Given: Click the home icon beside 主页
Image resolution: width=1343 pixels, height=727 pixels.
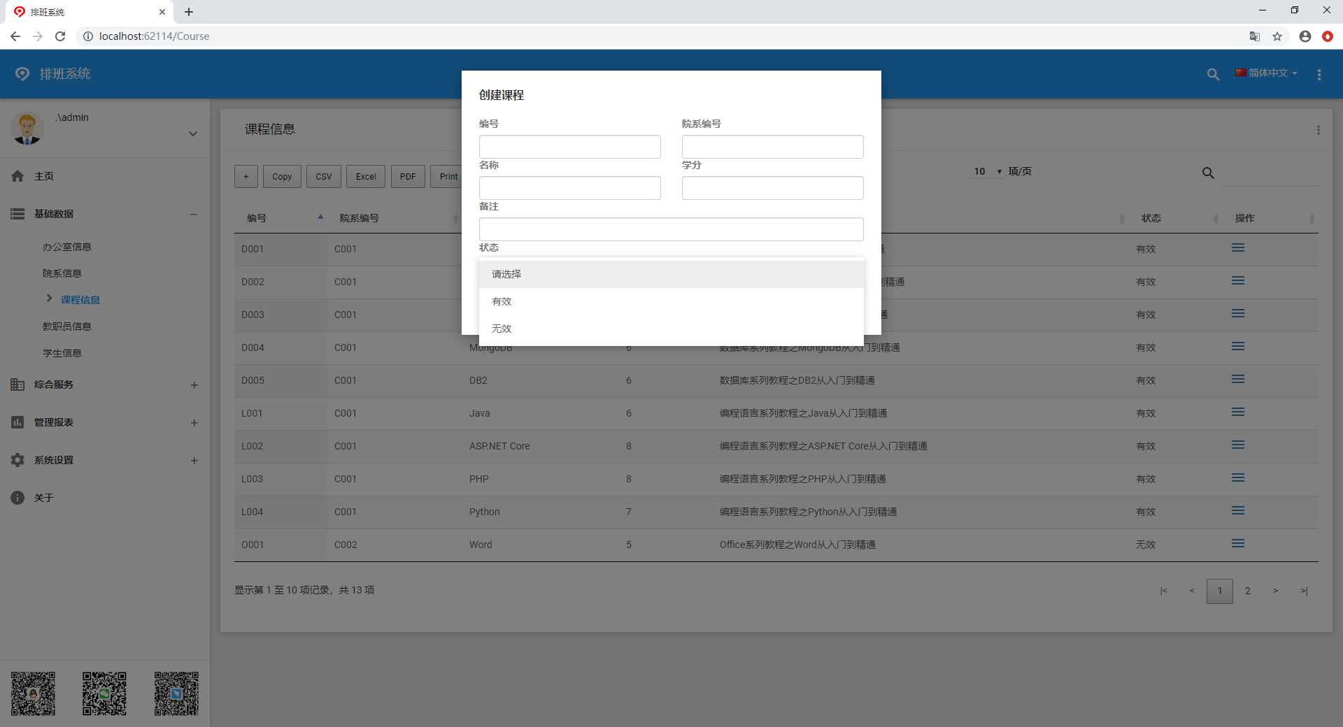Looking at the screenshot, I should click(x=17, y=176).
